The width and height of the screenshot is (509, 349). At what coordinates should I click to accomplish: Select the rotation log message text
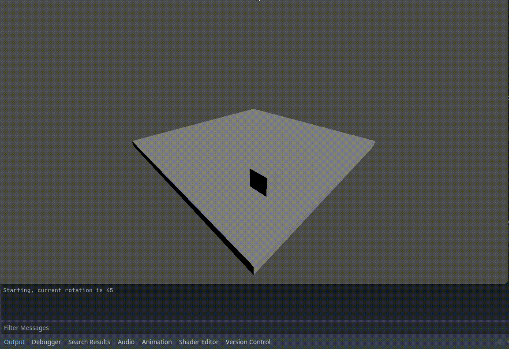[58, 290]
